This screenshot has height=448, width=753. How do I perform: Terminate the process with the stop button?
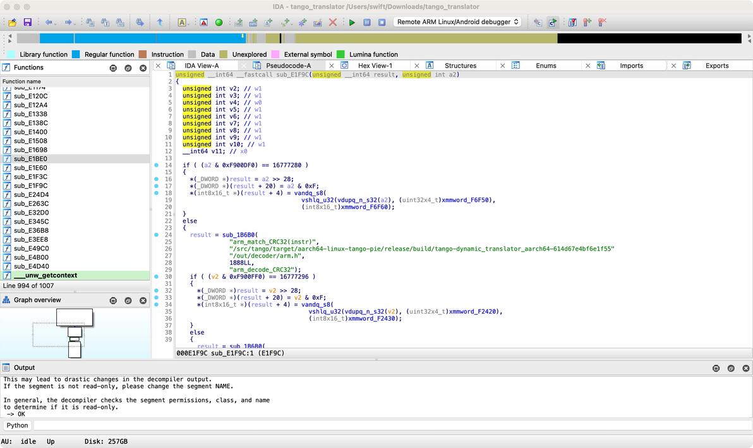[x=382, y=22]
